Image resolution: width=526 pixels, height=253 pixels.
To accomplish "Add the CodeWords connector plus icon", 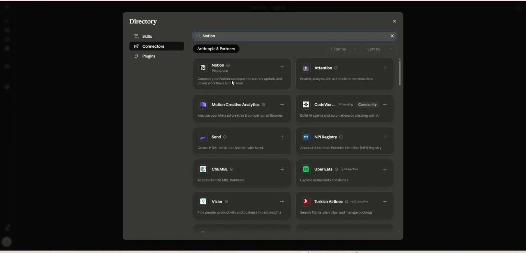I will 385,105.
